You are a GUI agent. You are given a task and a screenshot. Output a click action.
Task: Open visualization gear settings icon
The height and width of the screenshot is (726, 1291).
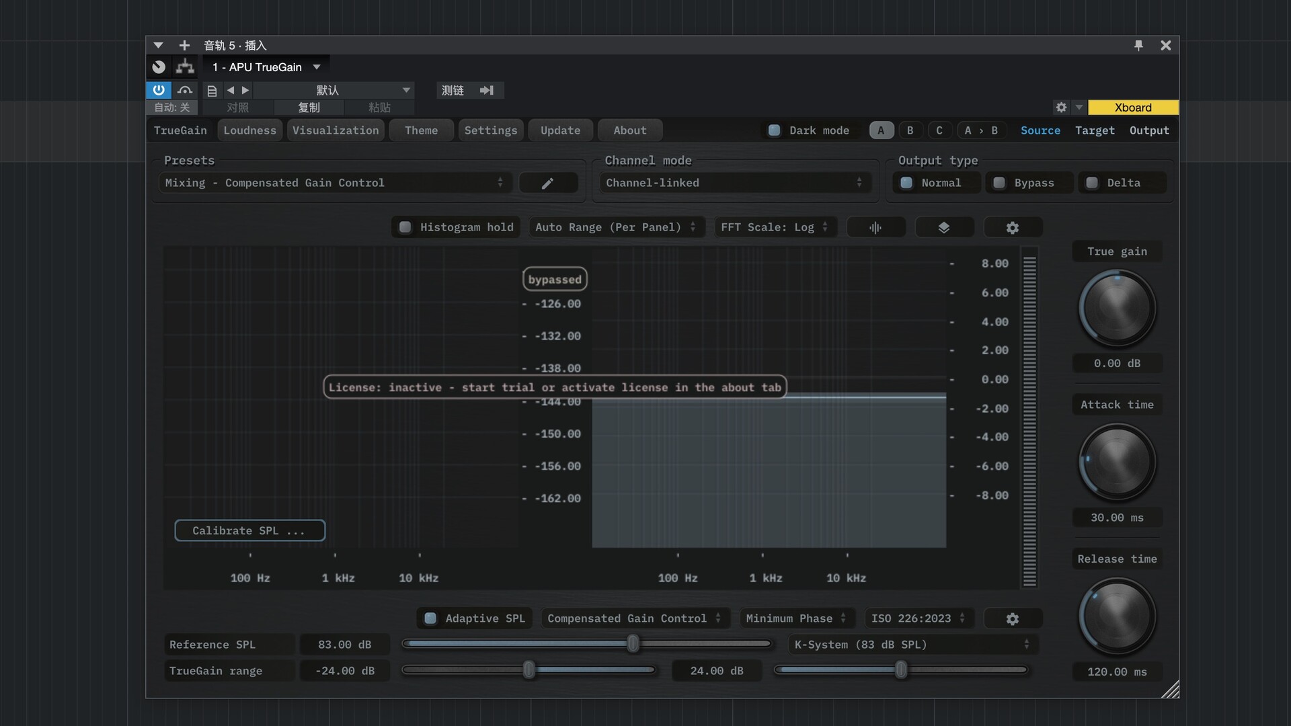(1012, 228)
